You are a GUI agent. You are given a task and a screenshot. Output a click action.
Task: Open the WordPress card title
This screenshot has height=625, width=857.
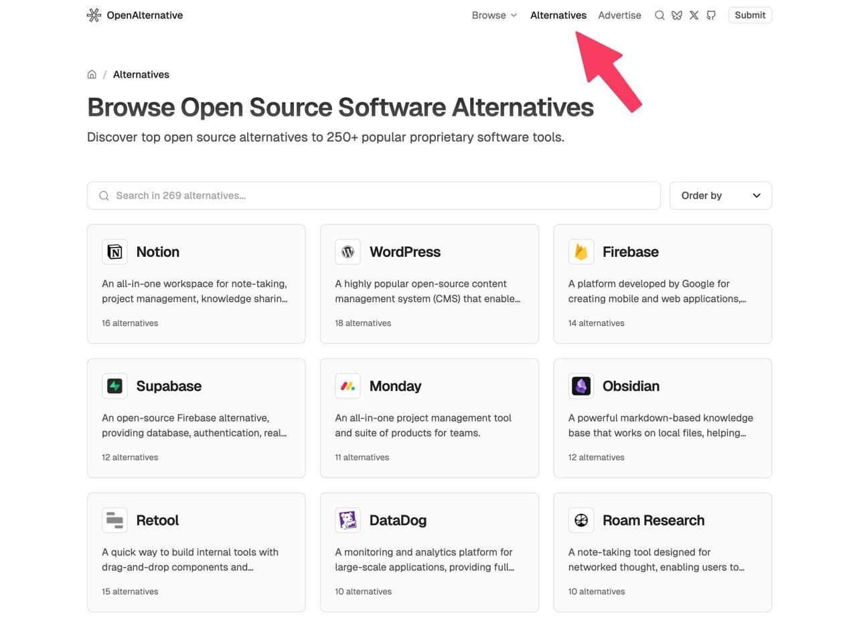(405, 252)
